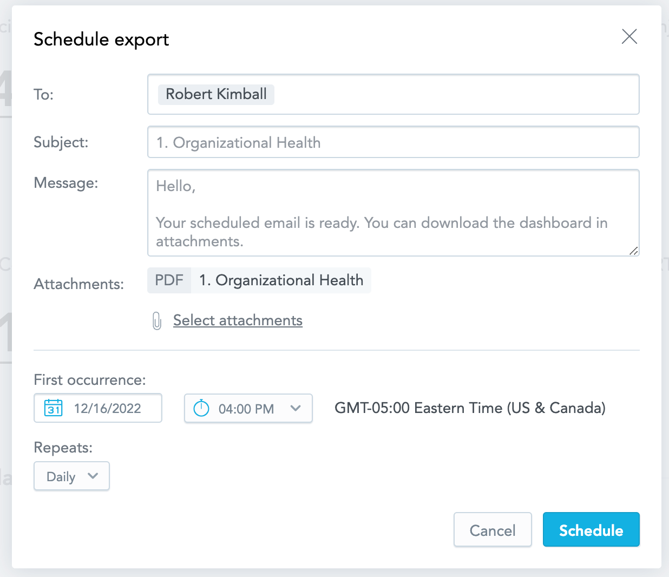This screenshot has height=577, width=669.
Task: Click the message box resize handle
Action: pyautogui.click(x=633, y=251)
